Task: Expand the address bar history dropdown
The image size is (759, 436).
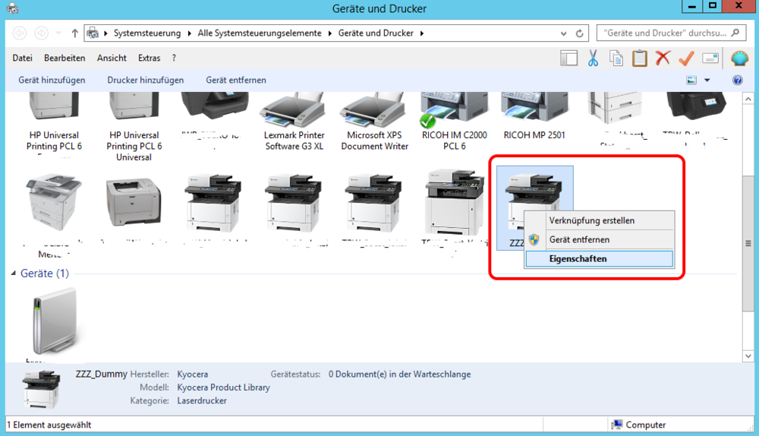Action: (x=562, y=33)
